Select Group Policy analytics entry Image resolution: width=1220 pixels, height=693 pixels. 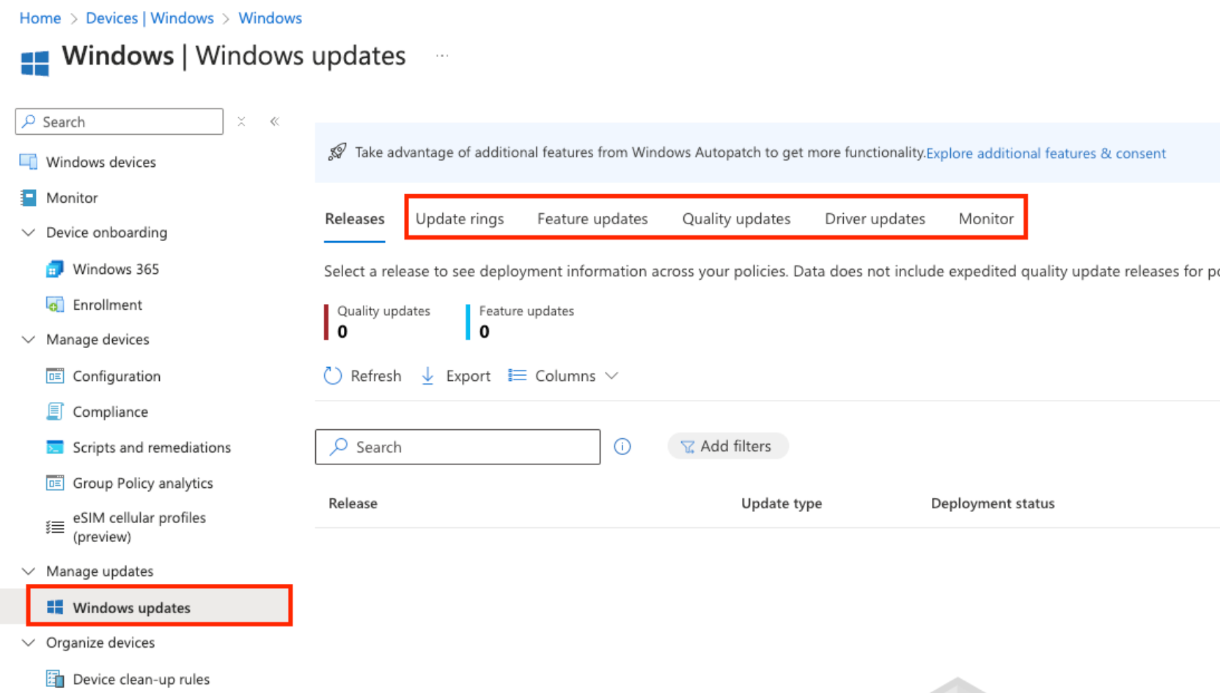pyautogui.click(x=143, y=483)
